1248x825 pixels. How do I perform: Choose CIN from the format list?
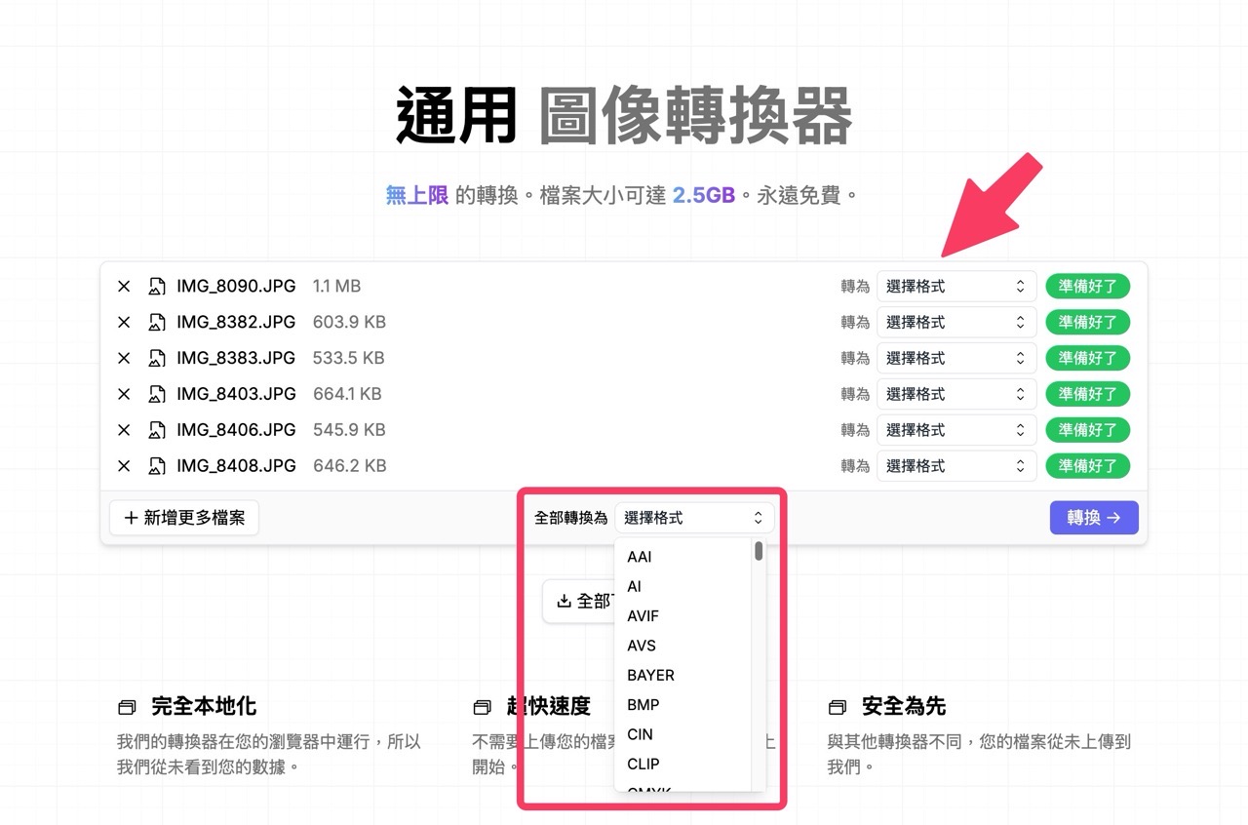click(683, 734)
